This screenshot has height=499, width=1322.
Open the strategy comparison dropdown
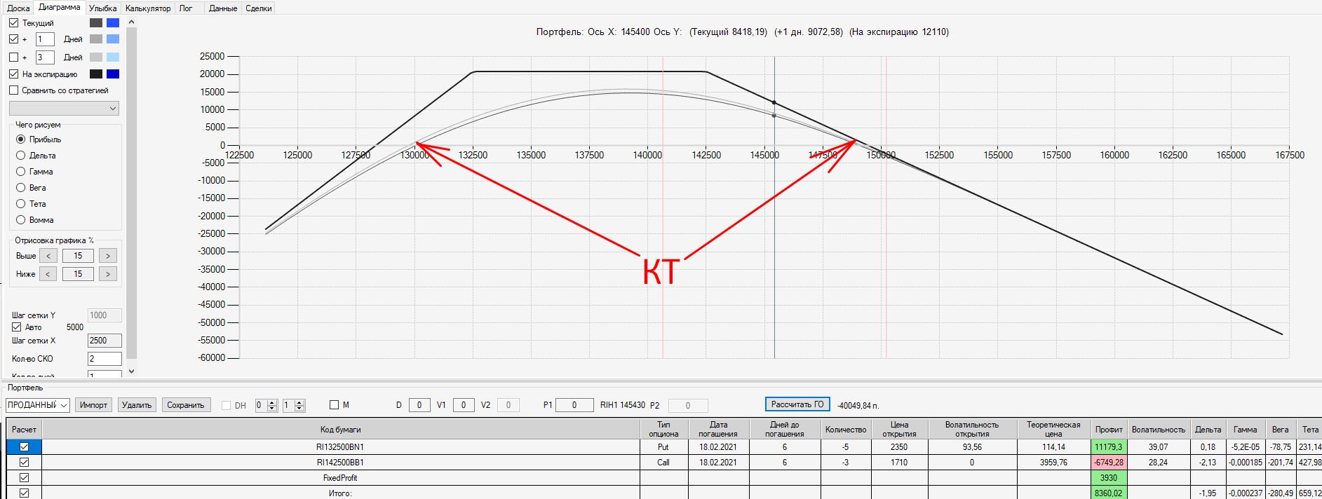point(64,109)
